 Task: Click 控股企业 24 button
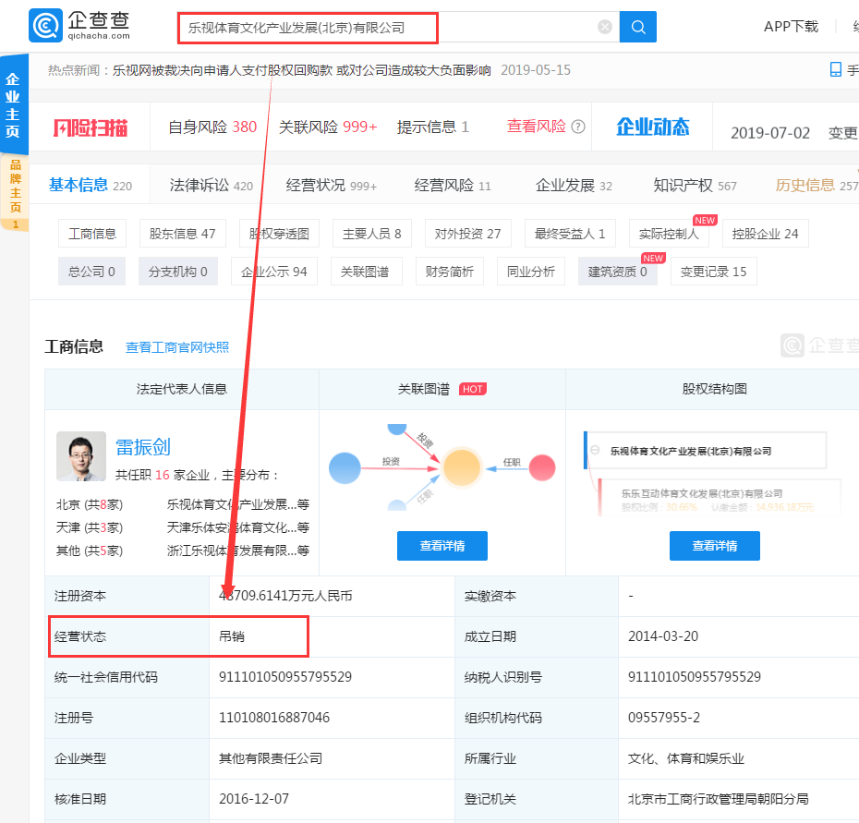coord(766,234)
